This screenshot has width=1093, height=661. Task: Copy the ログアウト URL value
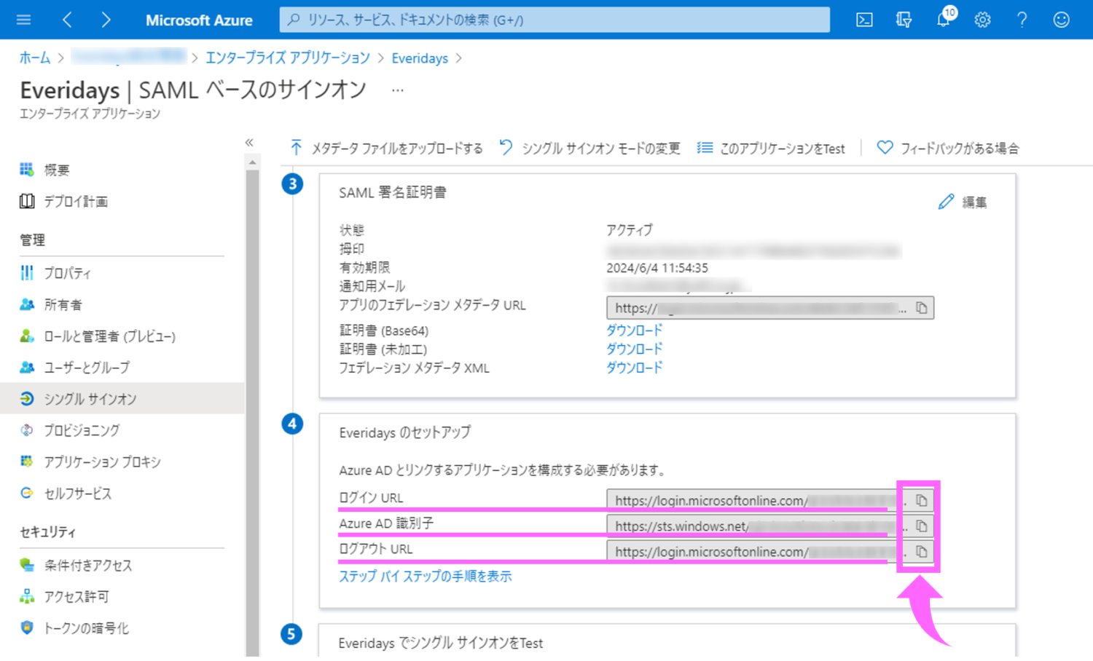[921, 552]
